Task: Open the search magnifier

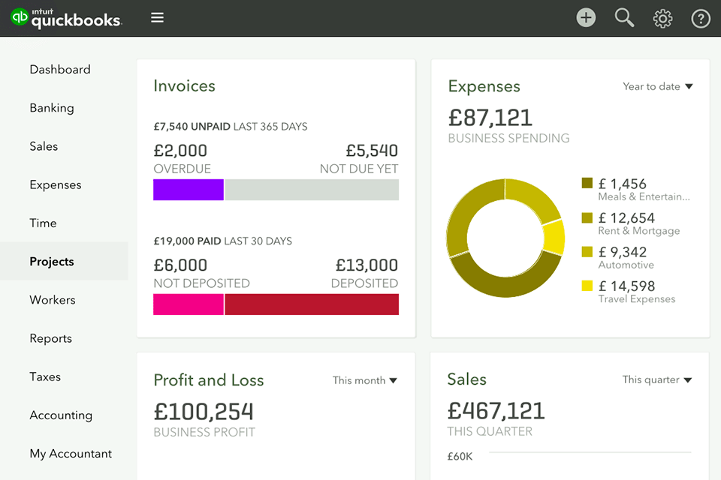Action: (624, 17)
